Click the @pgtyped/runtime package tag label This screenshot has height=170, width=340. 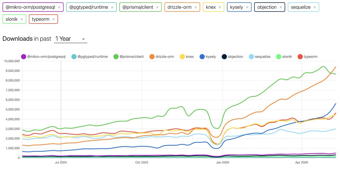[88, 7]
